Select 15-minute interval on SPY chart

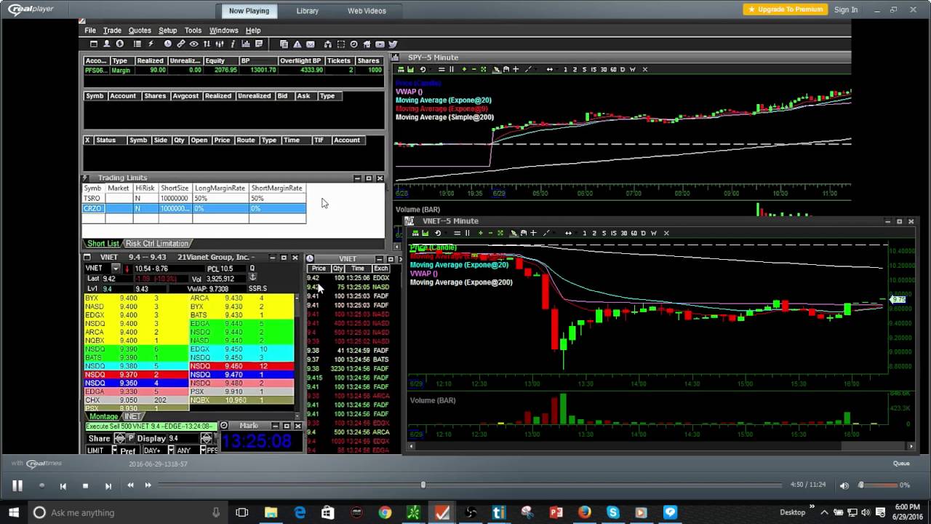(594, 69)
